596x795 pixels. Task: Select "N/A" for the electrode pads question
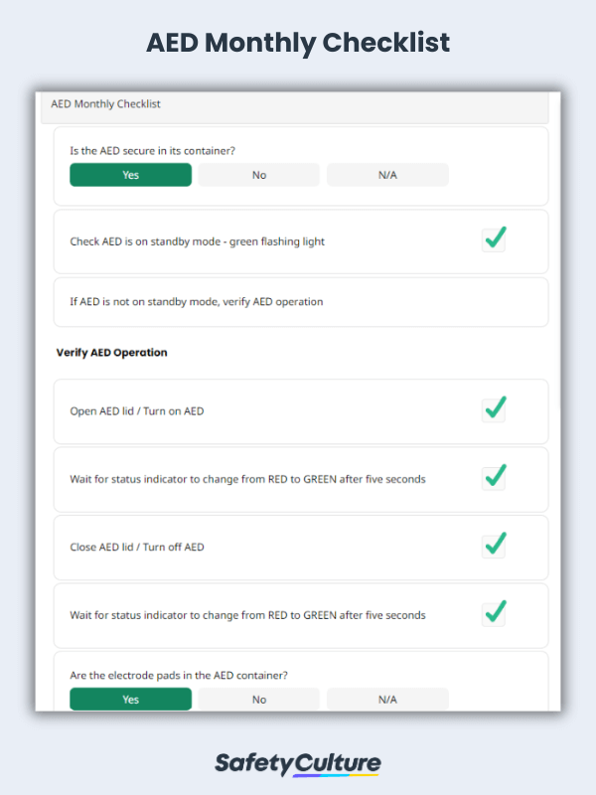(386, 699)
